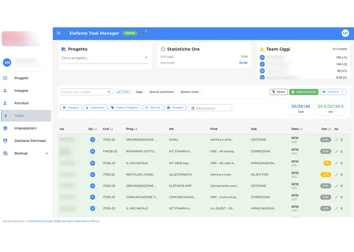Select the Questa settimana filter

(161, 92)
